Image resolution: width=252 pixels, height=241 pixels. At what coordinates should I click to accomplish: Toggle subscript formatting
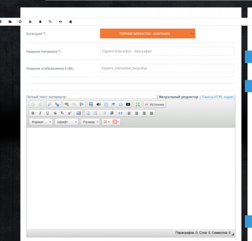pyautogui.click(x=62, y=113)
